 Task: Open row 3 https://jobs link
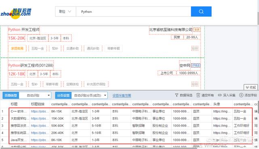[x=40, y=126]
